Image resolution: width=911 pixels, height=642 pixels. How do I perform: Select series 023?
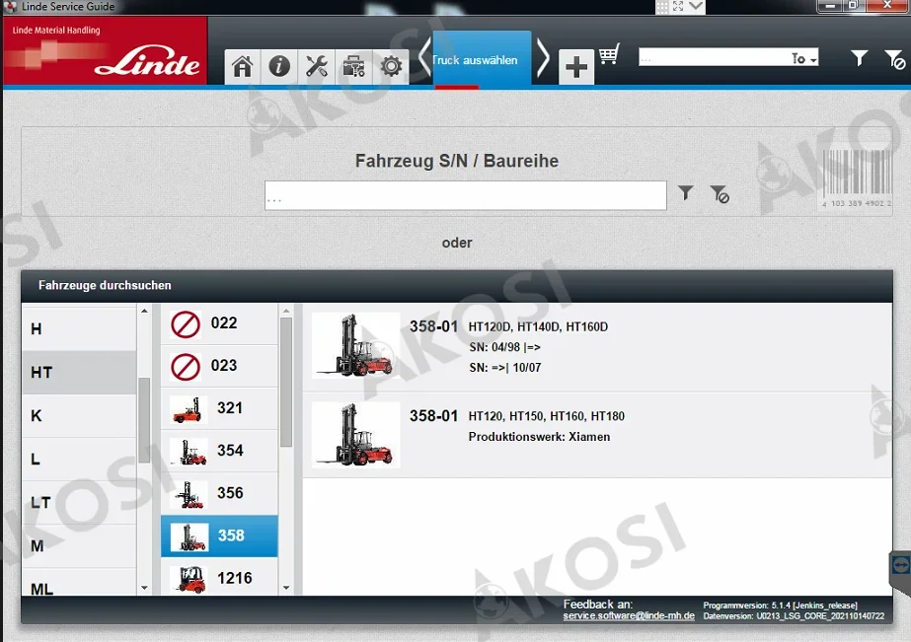pyautogui.click(x=220, y=366)
